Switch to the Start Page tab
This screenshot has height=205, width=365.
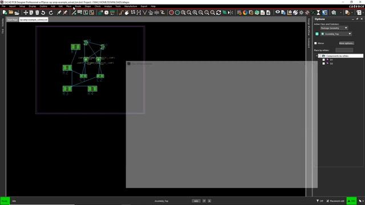[13, 20]
